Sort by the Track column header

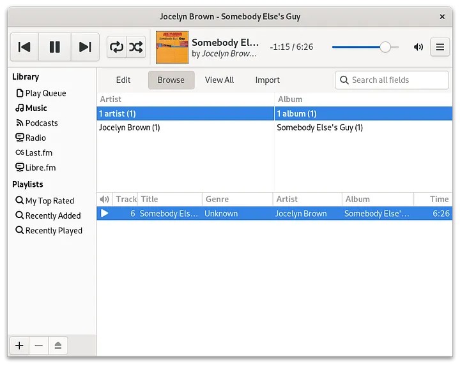pos(125,199)
